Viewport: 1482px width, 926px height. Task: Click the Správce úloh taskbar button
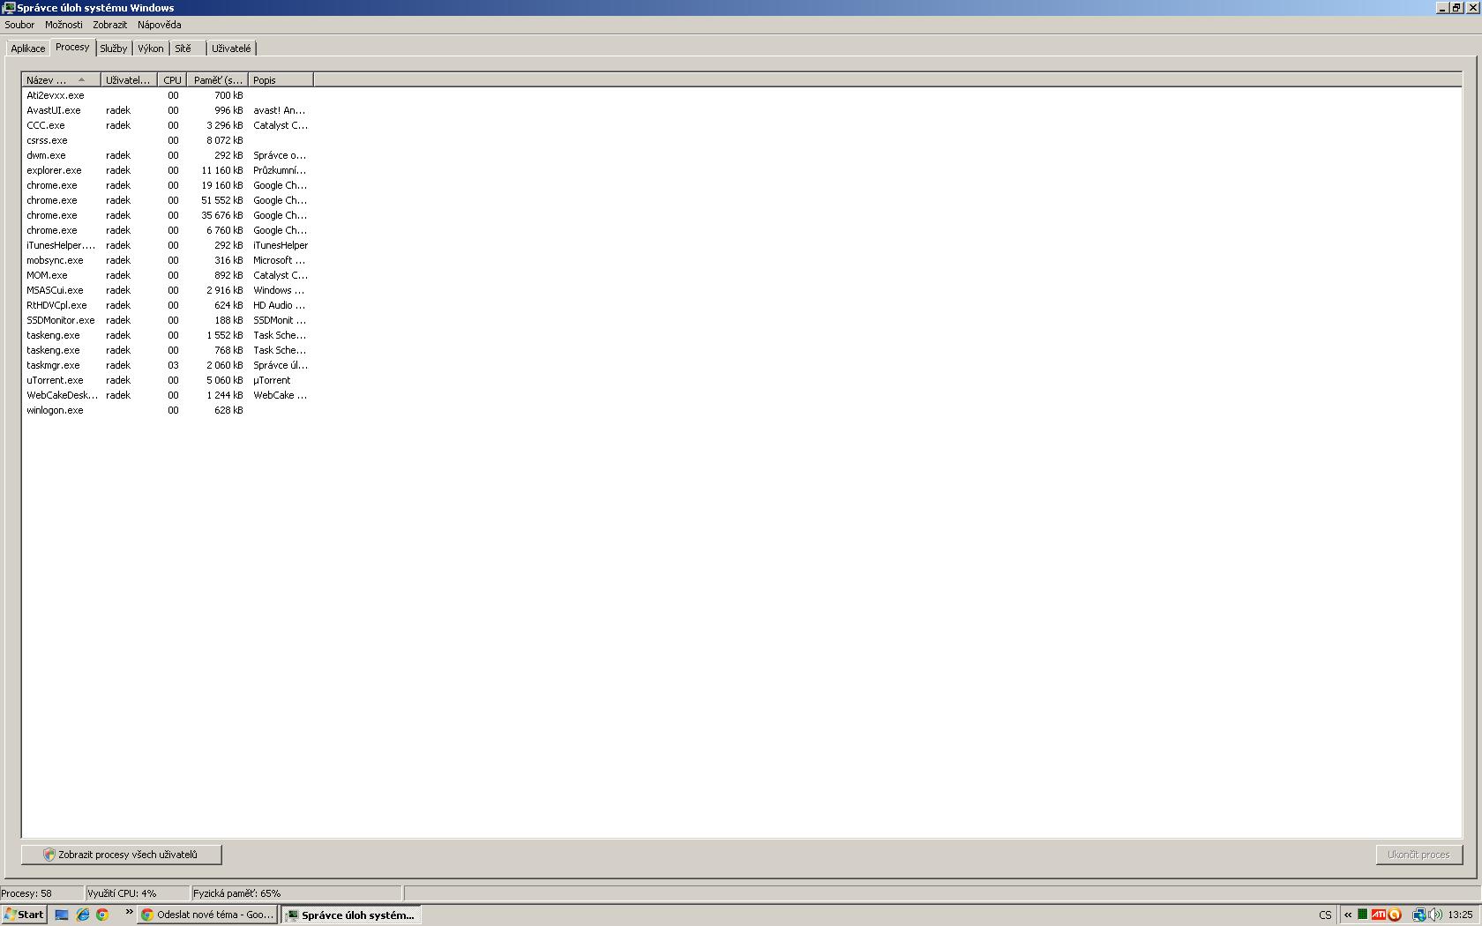pos(350,915)
